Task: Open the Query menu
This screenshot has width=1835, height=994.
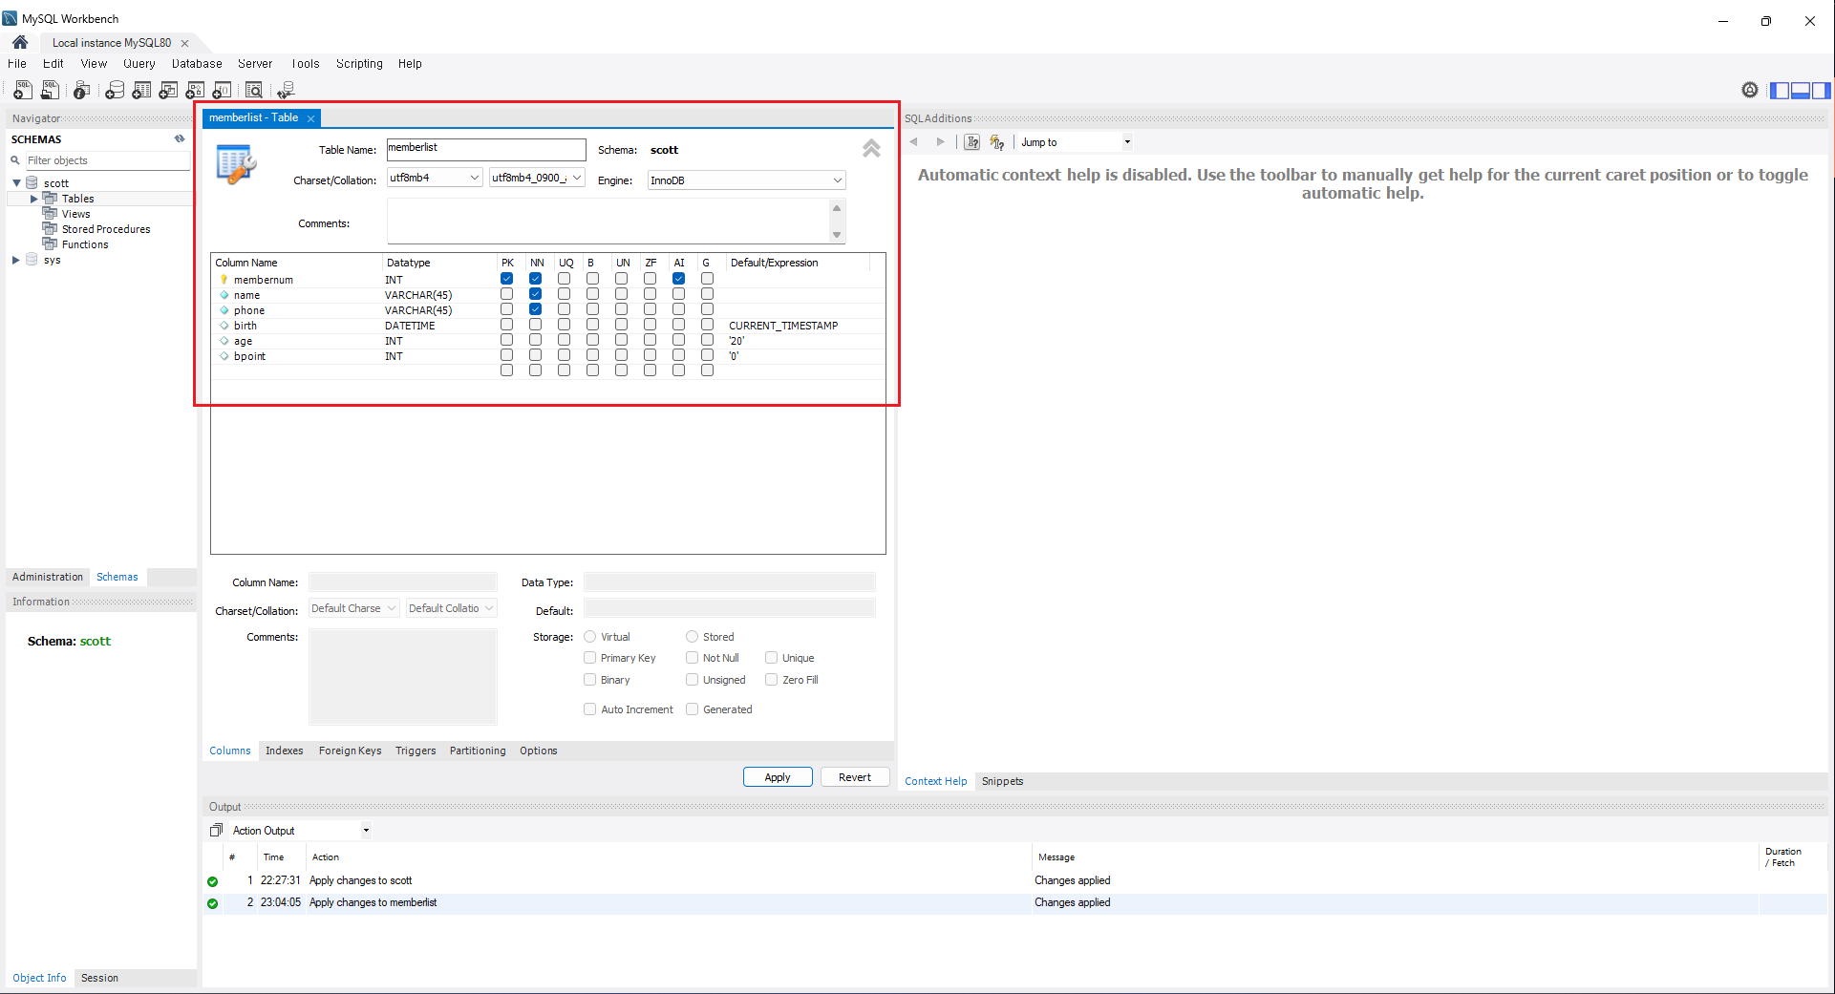Action: click(x=139, y=64)
